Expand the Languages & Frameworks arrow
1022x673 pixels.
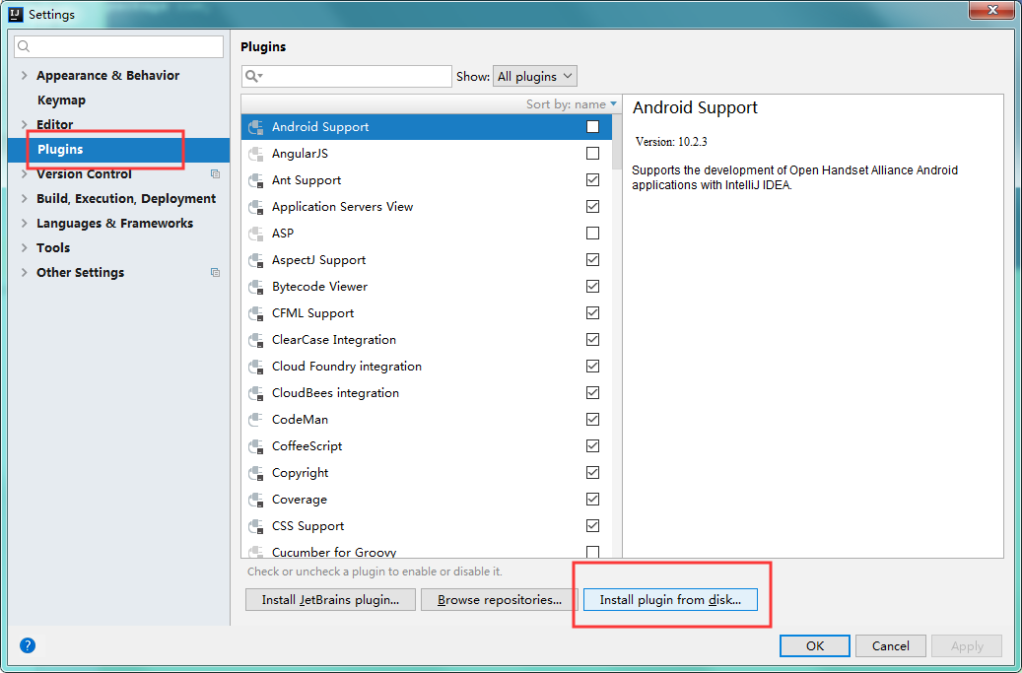click(24, 224)
